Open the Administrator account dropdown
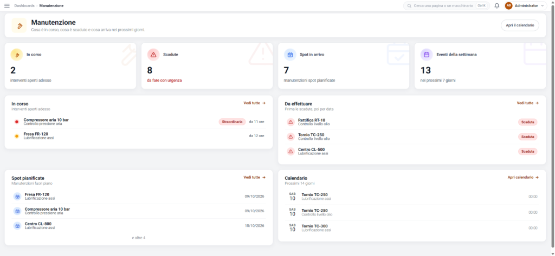The image size is (555, 256). click(x=526, y=5)
